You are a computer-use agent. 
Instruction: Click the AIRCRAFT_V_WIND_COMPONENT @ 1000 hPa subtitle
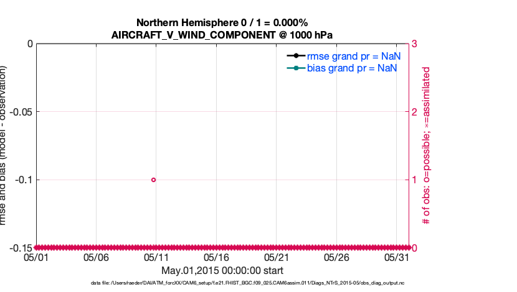pyautogui.click(x=222, y=35)
